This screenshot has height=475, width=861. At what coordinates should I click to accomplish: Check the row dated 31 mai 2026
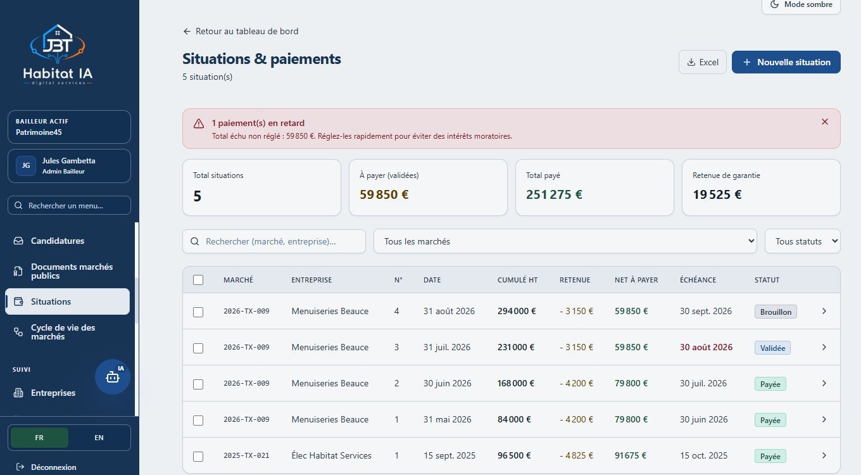[198, 420]
